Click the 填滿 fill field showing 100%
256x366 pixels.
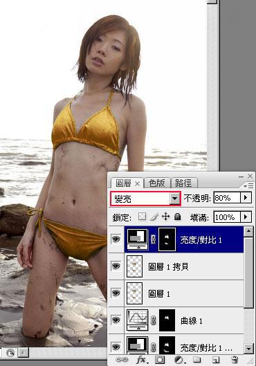point(227,217)
